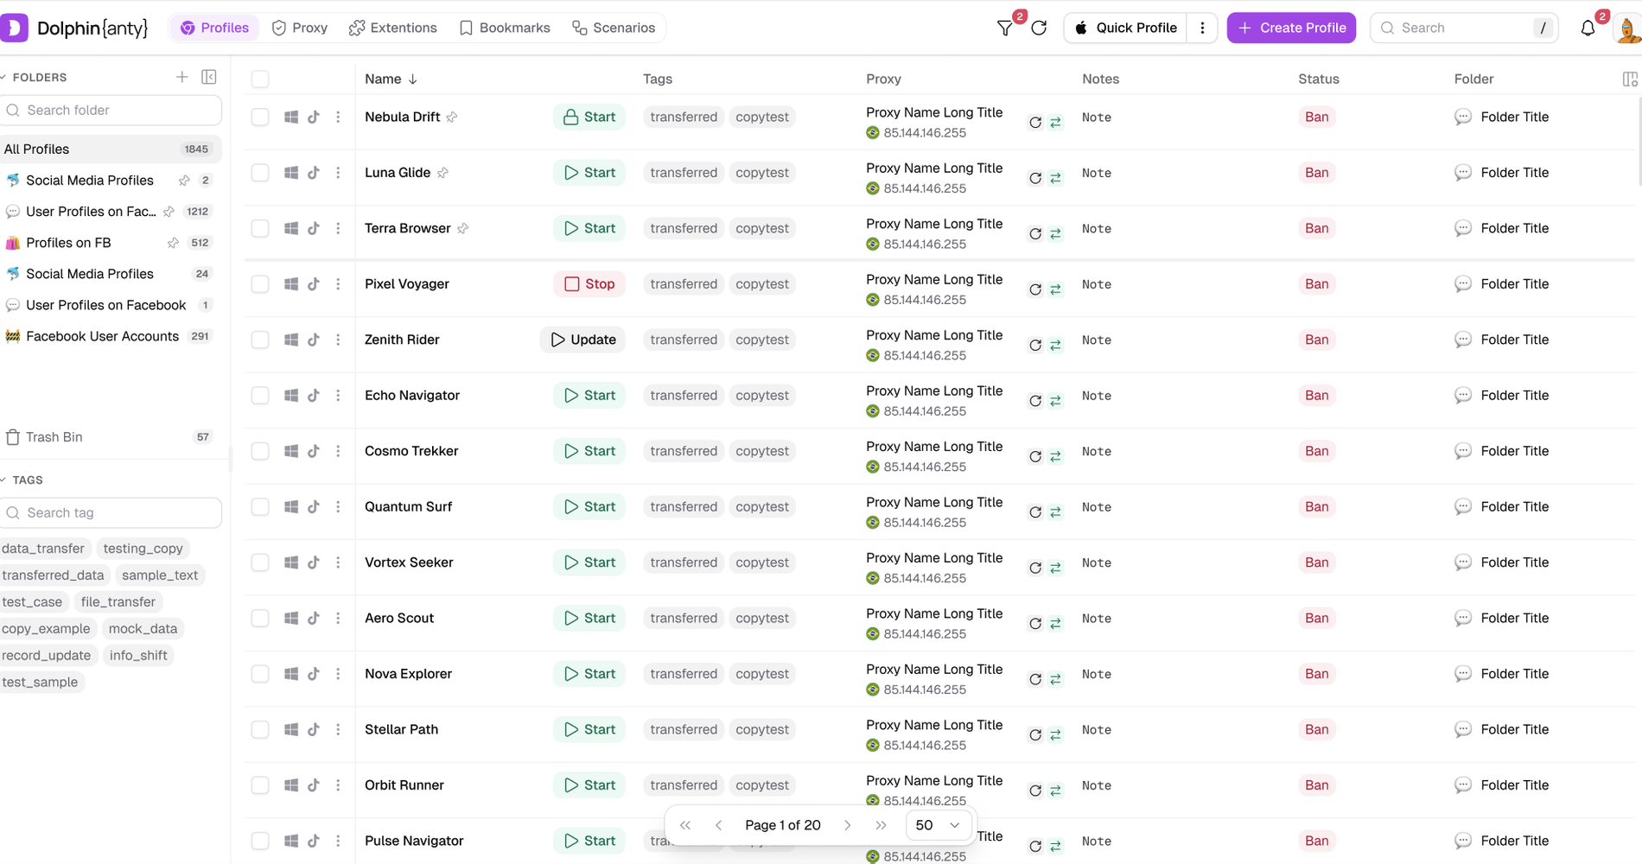The width and height of the screenshot is (1642, 864).
Task: Go to next page arrow
Action: (847, 825)
